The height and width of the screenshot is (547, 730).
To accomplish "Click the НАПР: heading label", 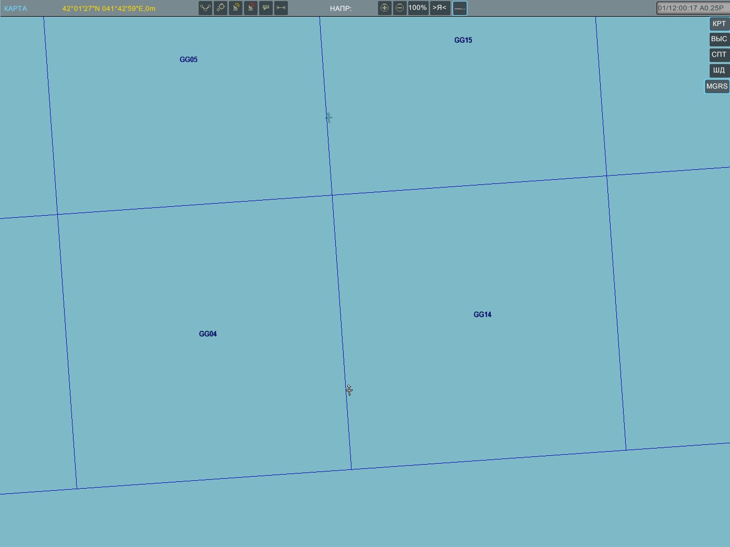I will [340, 8].
